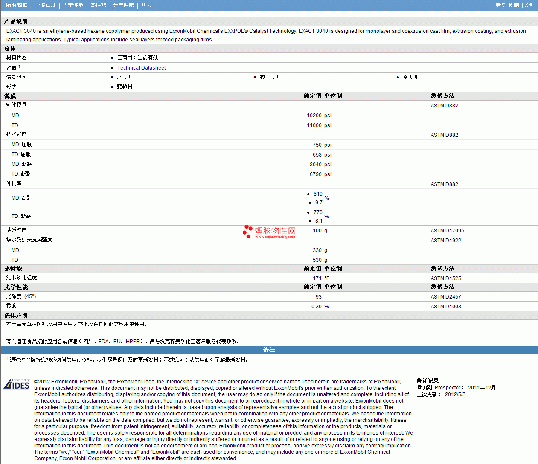Select the 雾度 property label
The height and width of the screenshot is (464, 538).
coord(12,306)
